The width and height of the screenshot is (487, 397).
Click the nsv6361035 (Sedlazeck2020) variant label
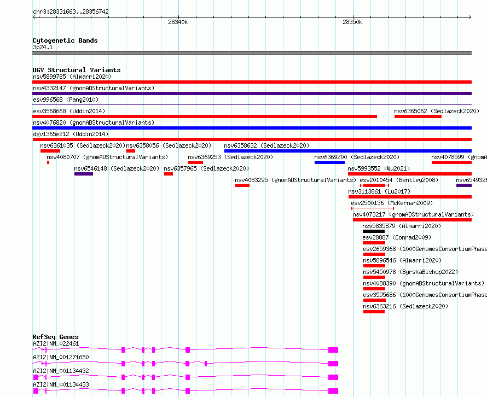[83, 145]
